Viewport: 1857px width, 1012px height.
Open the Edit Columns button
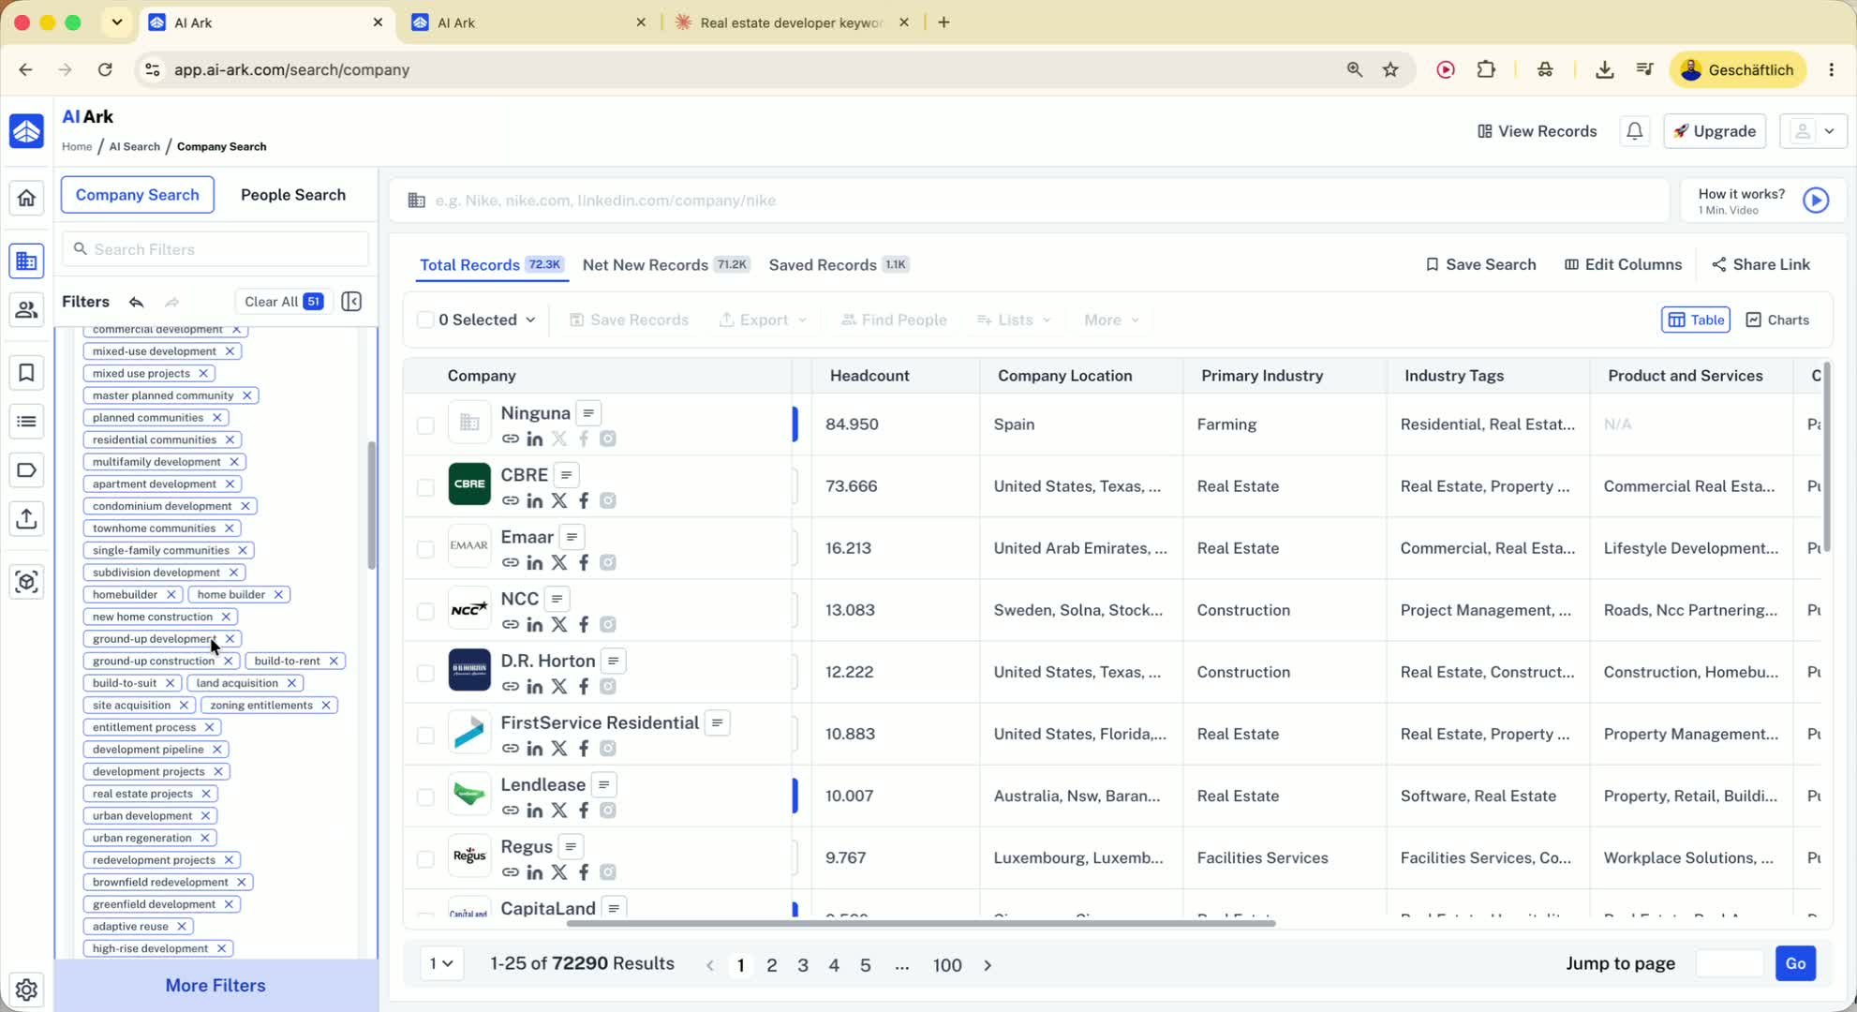pyautogui.click(x=1624, y=265)
